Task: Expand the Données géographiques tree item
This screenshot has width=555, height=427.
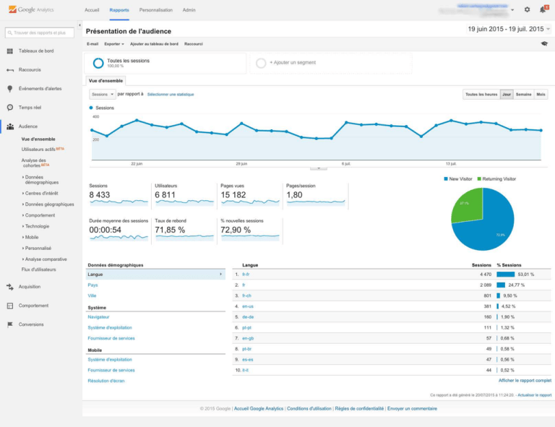Action: point(49,204)
